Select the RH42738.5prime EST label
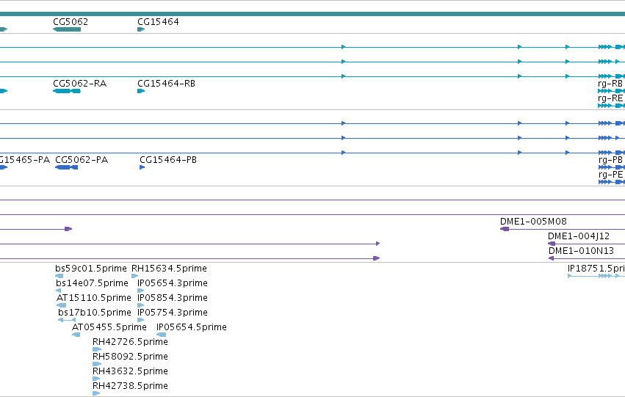This screenshot has height=397, width=625. (x=130, y=386)
